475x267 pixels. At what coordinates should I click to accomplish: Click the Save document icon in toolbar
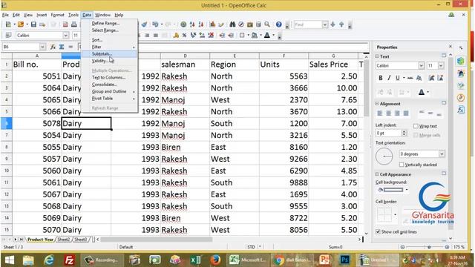(x=33, y=24)
